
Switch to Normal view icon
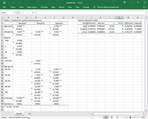(x=106, y=117)
